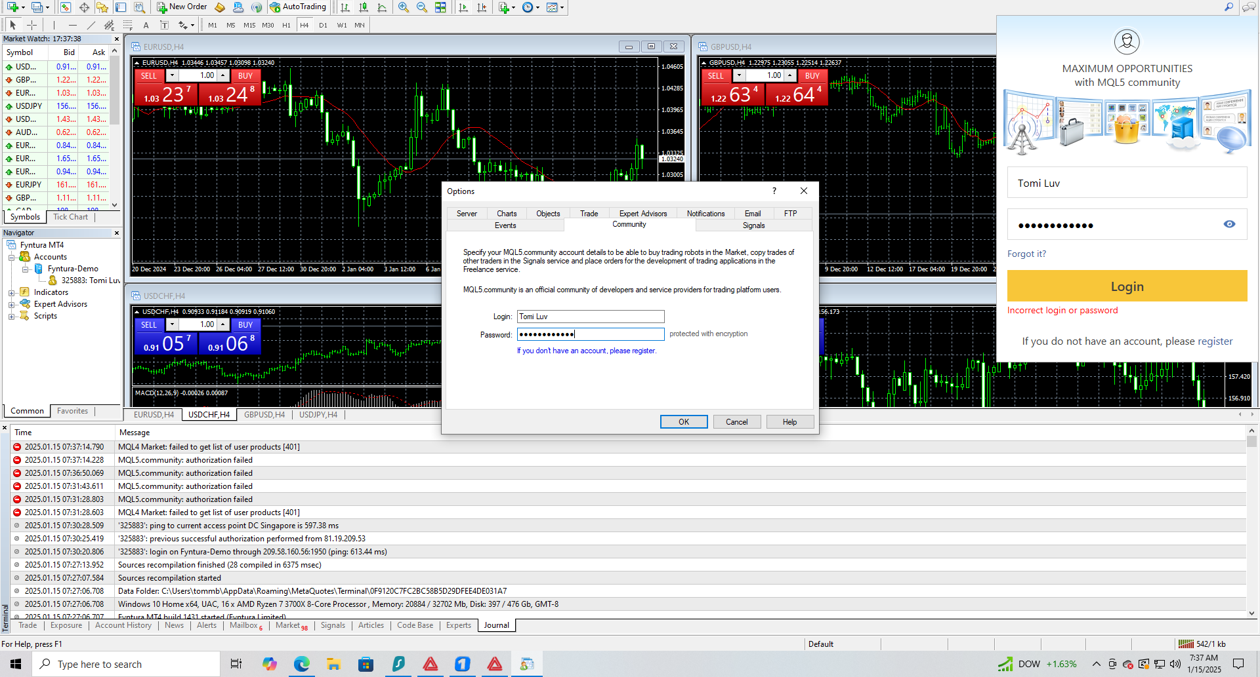Switch timeframe to H1

tap(286, 25)
